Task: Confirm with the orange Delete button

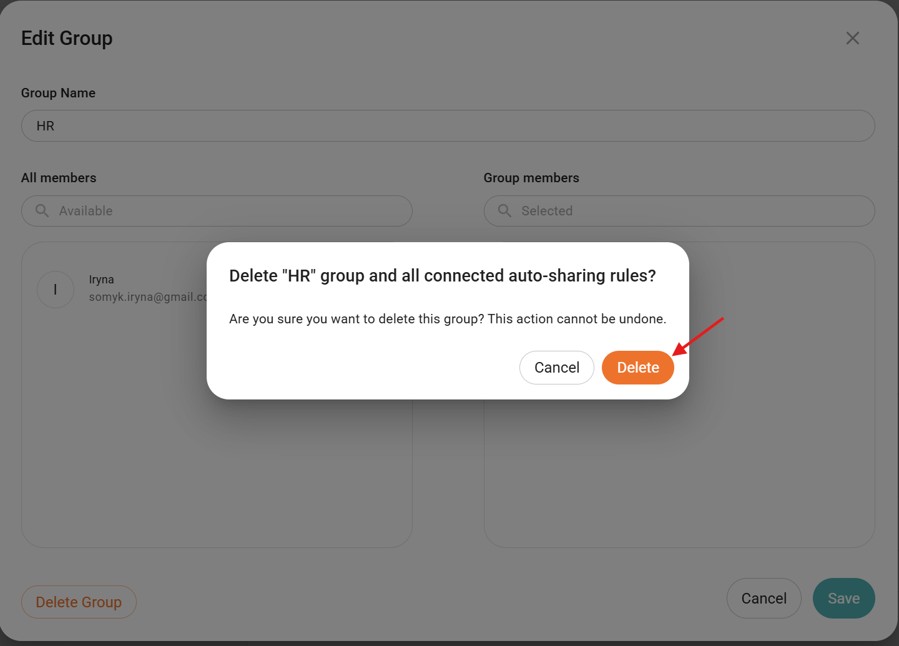Action: [x=637, y=368]
